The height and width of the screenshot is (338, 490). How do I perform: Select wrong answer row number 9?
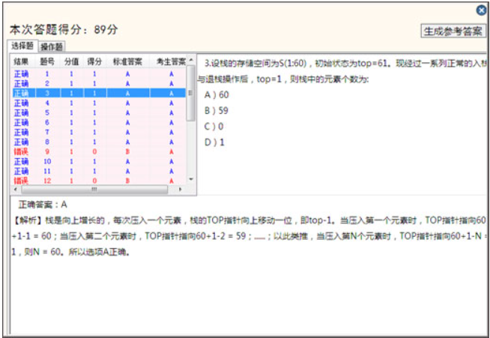[99, 151]
